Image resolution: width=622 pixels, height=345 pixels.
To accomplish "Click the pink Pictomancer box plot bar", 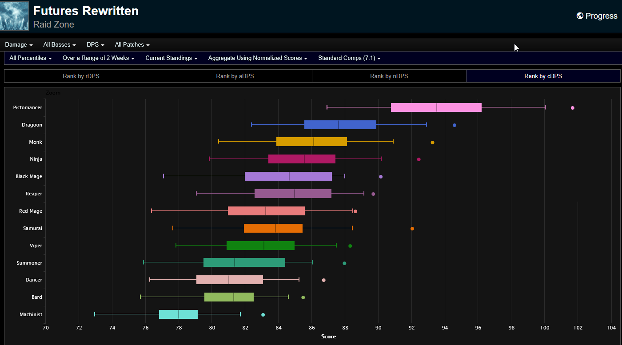I will (x=436, y=107).
